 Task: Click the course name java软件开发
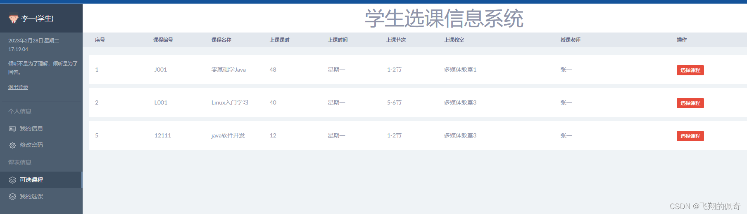[x=228, y=135]
